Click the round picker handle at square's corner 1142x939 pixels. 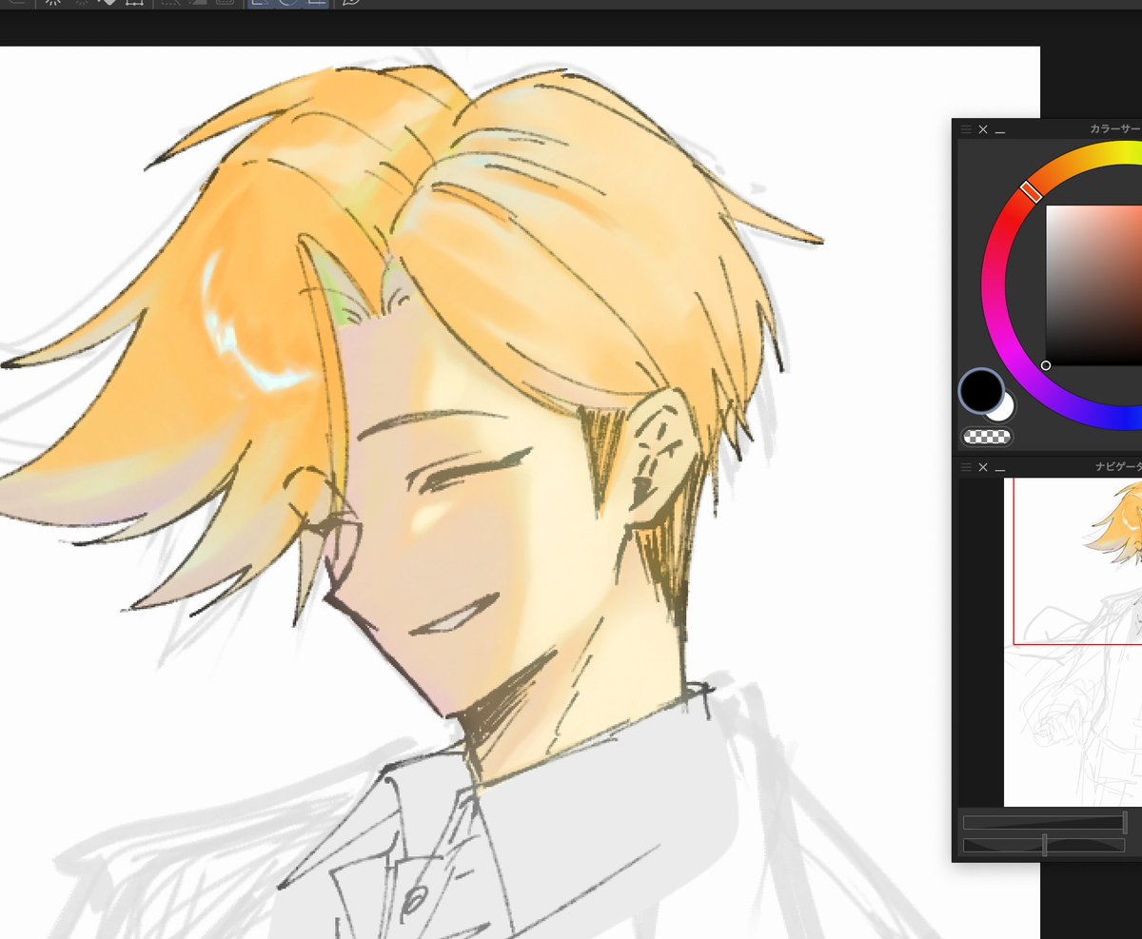click(x=1046, y=365)
